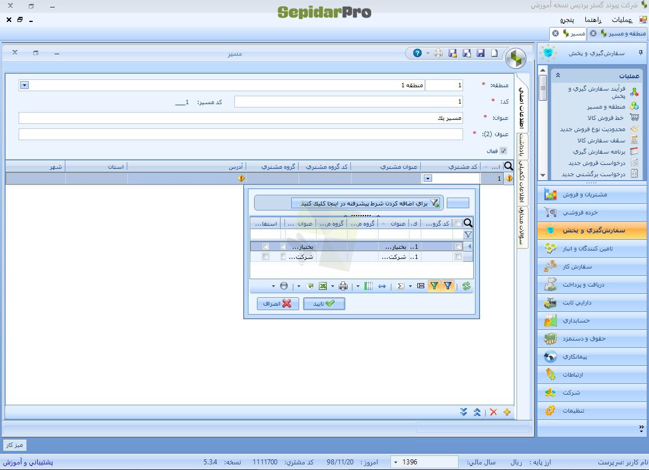Click the pin icon on the sidebar header
This screenshot has width=649, height=470.
tap(641, 52)
